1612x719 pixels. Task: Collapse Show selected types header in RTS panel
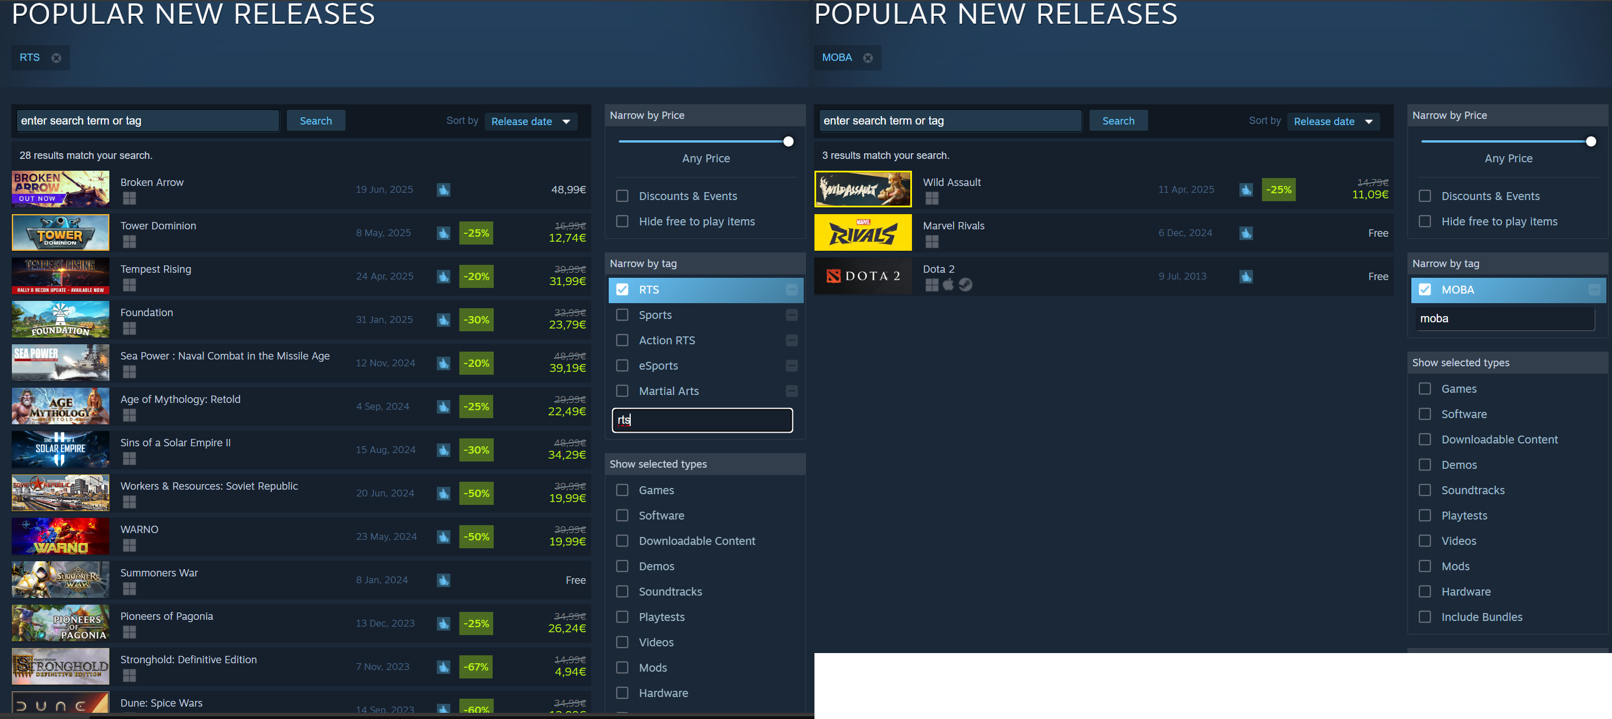click(705, 464)
